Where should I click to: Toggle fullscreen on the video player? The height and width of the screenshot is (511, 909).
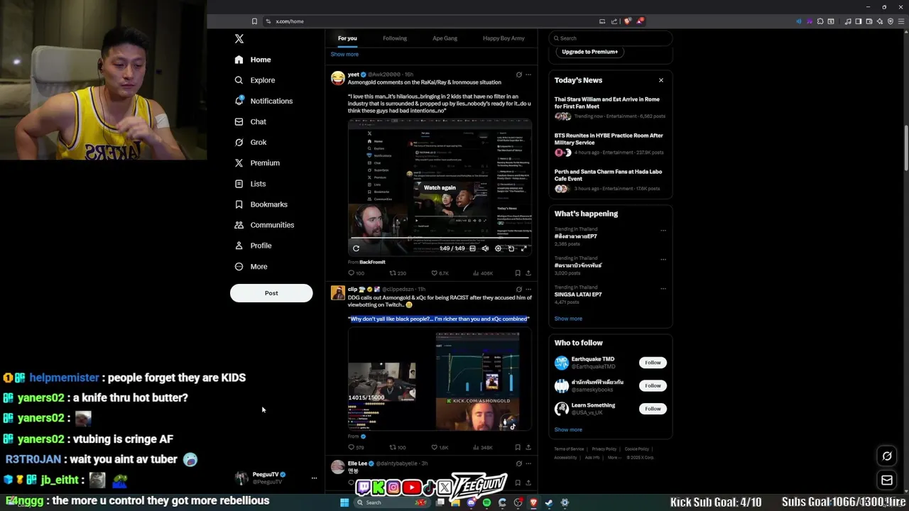[523, 248]
